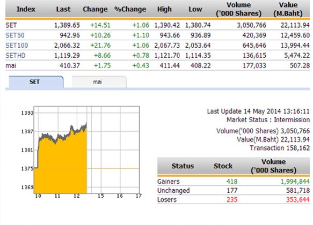Select SET50 last value 942.96
The height and width of the screenshot is (225, 313).
coord(70,35)
